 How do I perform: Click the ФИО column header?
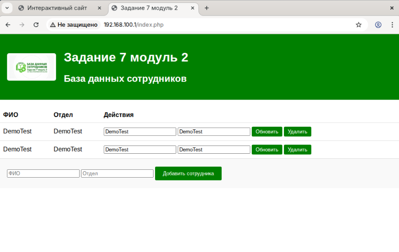(x=11, y=115)
